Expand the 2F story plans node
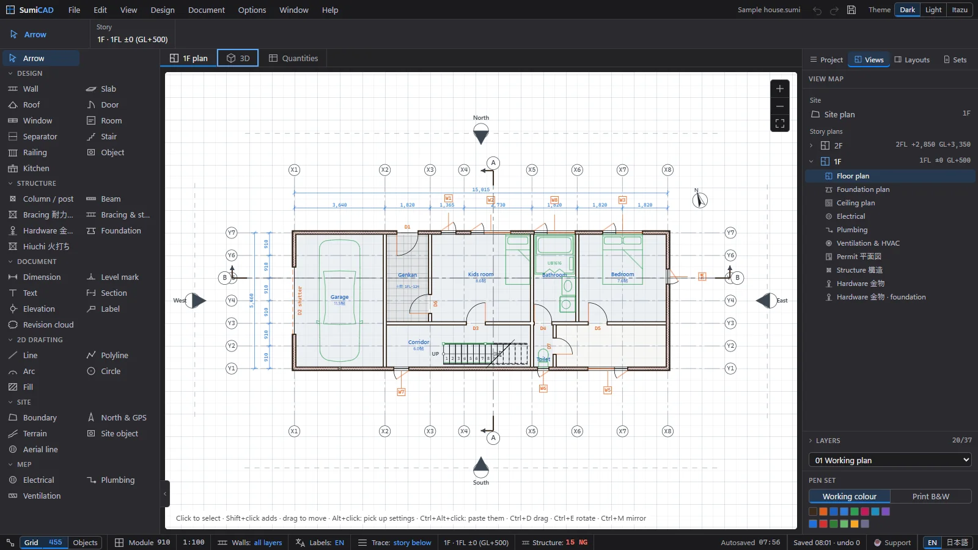 pyautogui.click(x=811, y=145)
